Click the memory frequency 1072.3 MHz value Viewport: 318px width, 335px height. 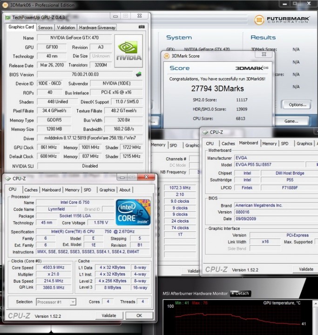180,188
